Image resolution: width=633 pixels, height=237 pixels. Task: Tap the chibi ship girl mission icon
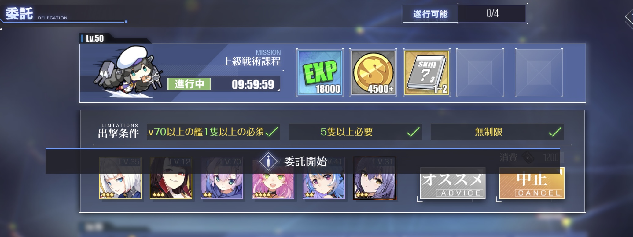click(128, 72)
